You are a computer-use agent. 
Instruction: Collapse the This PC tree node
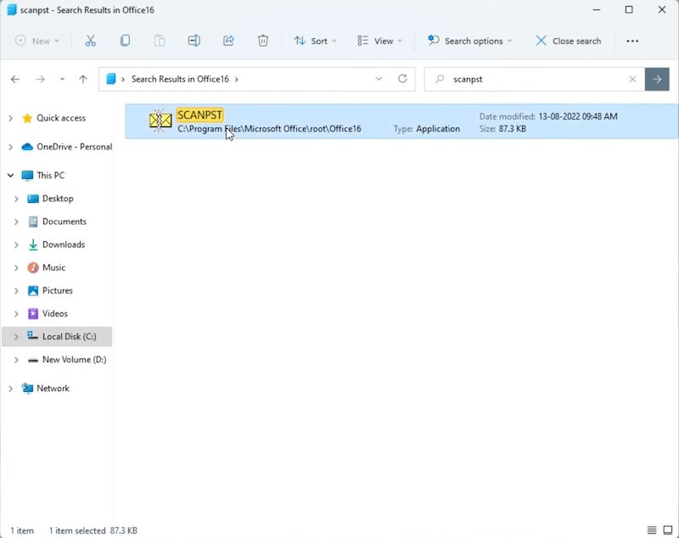click(x=11, y=176)
